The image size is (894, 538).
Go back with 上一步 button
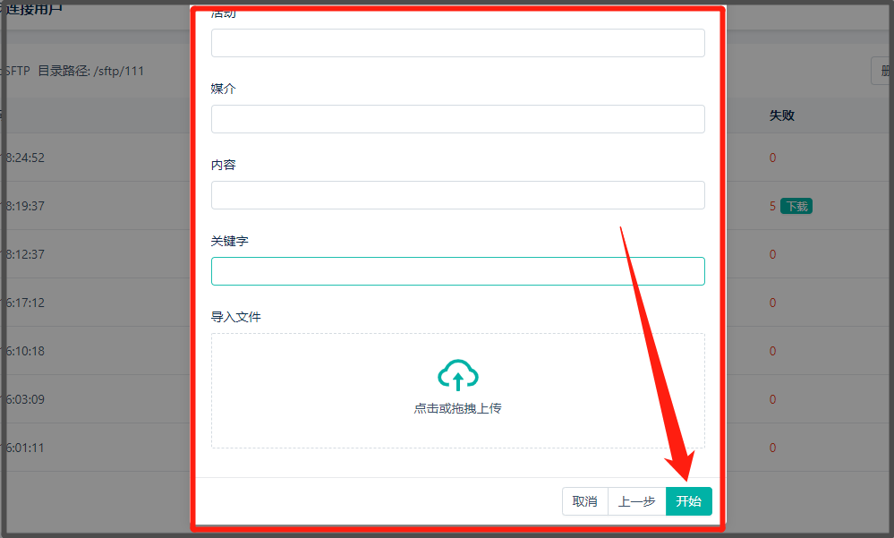pyautogui.click(x=637, y=501)
